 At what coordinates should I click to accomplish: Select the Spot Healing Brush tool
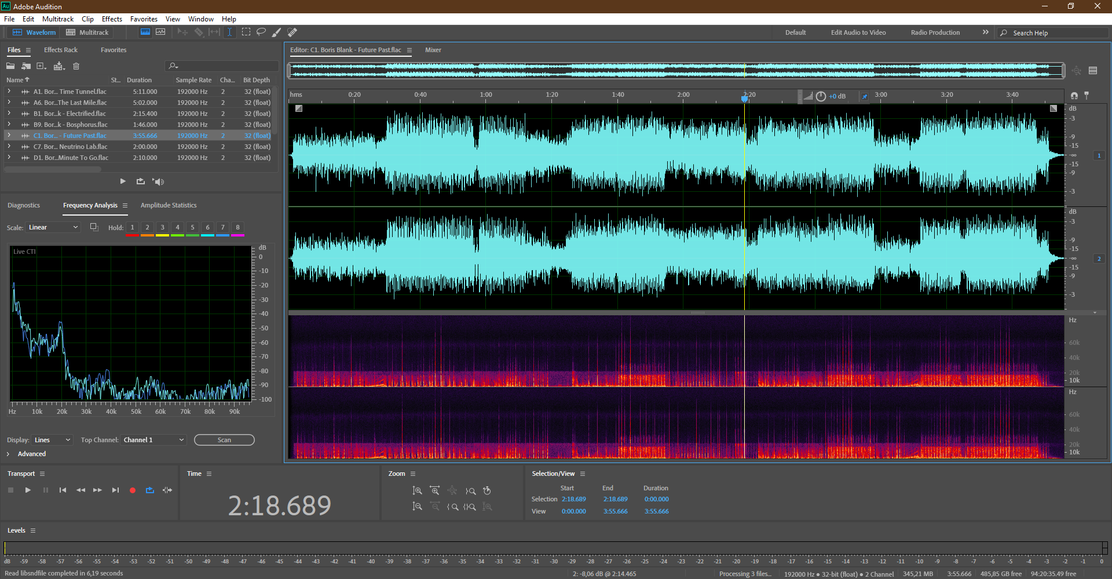click(x=292, y=32)
